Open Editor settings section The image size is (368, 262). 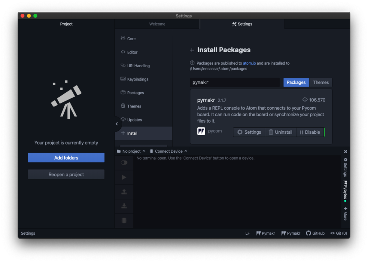click(x=129, y=52)
